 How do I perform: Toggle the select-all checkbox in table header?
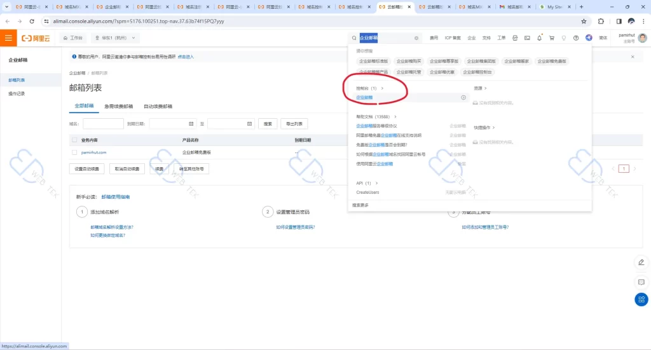click(74, 140)
